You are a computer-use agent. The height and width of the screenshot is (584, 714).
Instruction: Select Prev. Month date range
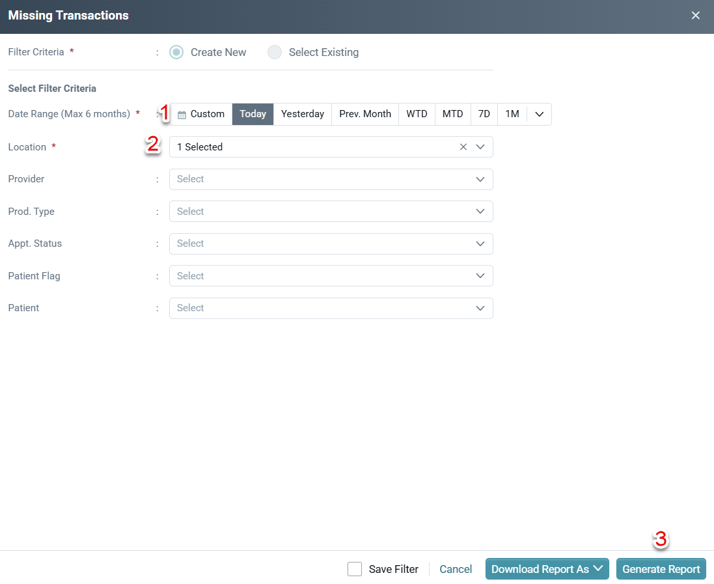(365, 114)
